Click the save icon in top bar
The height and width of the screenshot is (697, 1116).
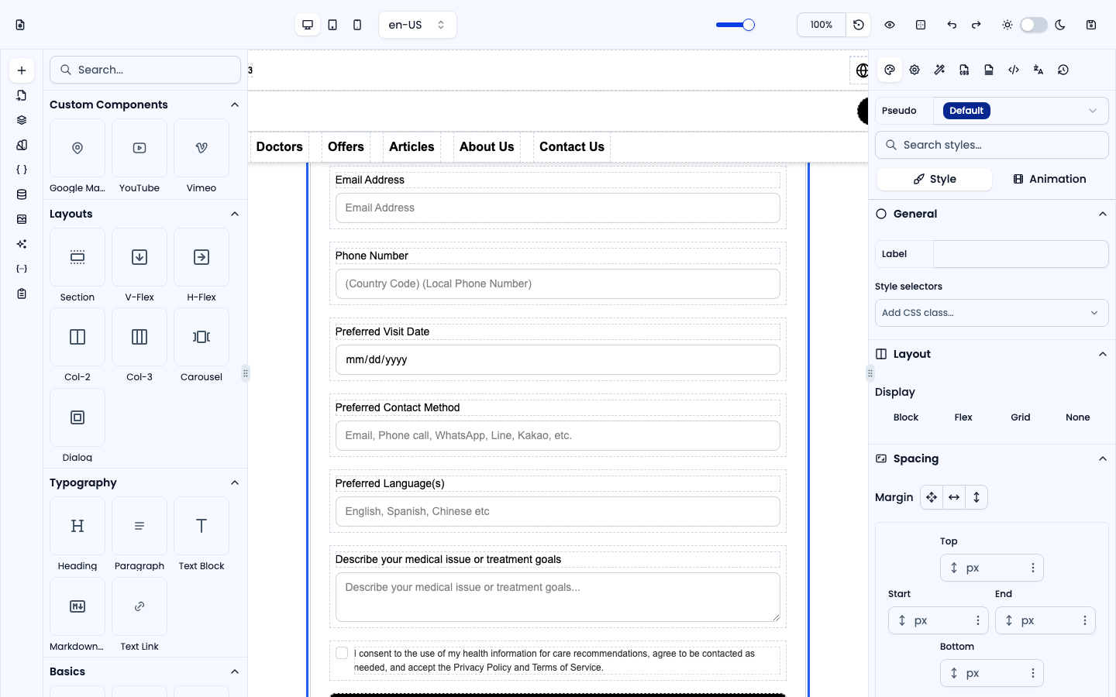click(1091, 25)
